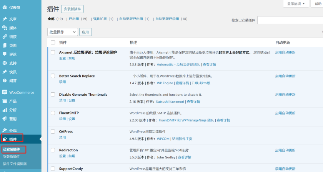Check the Akismet plugin checkbox
Viewport: 323px width, 172px height.
pyautogui.click(x=53, y=52)
